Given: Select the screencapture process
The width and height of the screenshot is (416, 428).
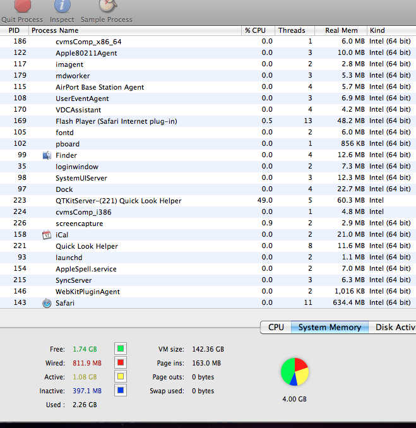Looking at the screenshot, I should 208,223.
